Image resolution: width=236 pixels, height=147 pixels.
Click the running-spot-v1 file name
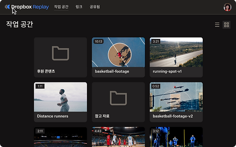(x=167, y=71)
